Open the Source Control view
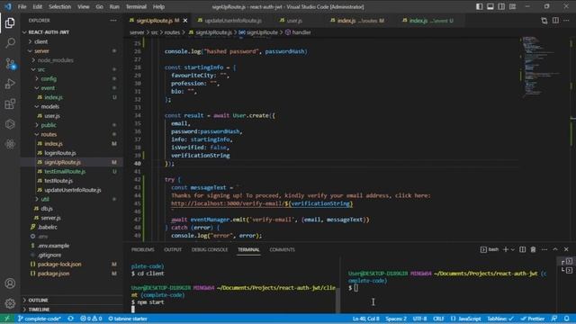Screen dimensions: 576x324 tap(10, 64)
